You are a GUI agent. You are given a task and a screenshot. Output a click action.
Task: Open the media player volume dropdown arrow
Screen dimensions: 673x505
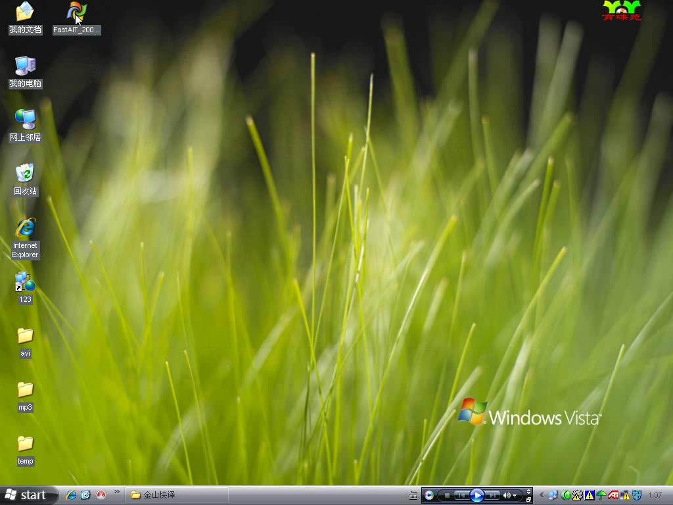pos(515,496)
